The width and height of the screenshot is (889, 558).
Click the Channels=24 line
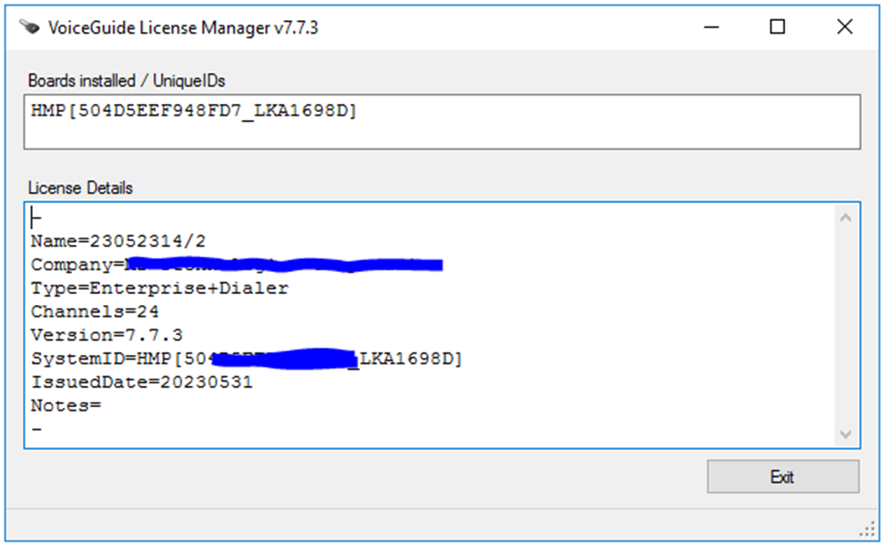95,311
